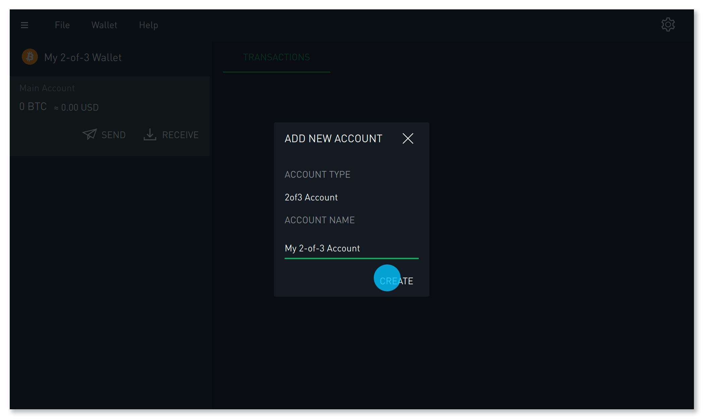Click the Create button

(x=396, y=281)
